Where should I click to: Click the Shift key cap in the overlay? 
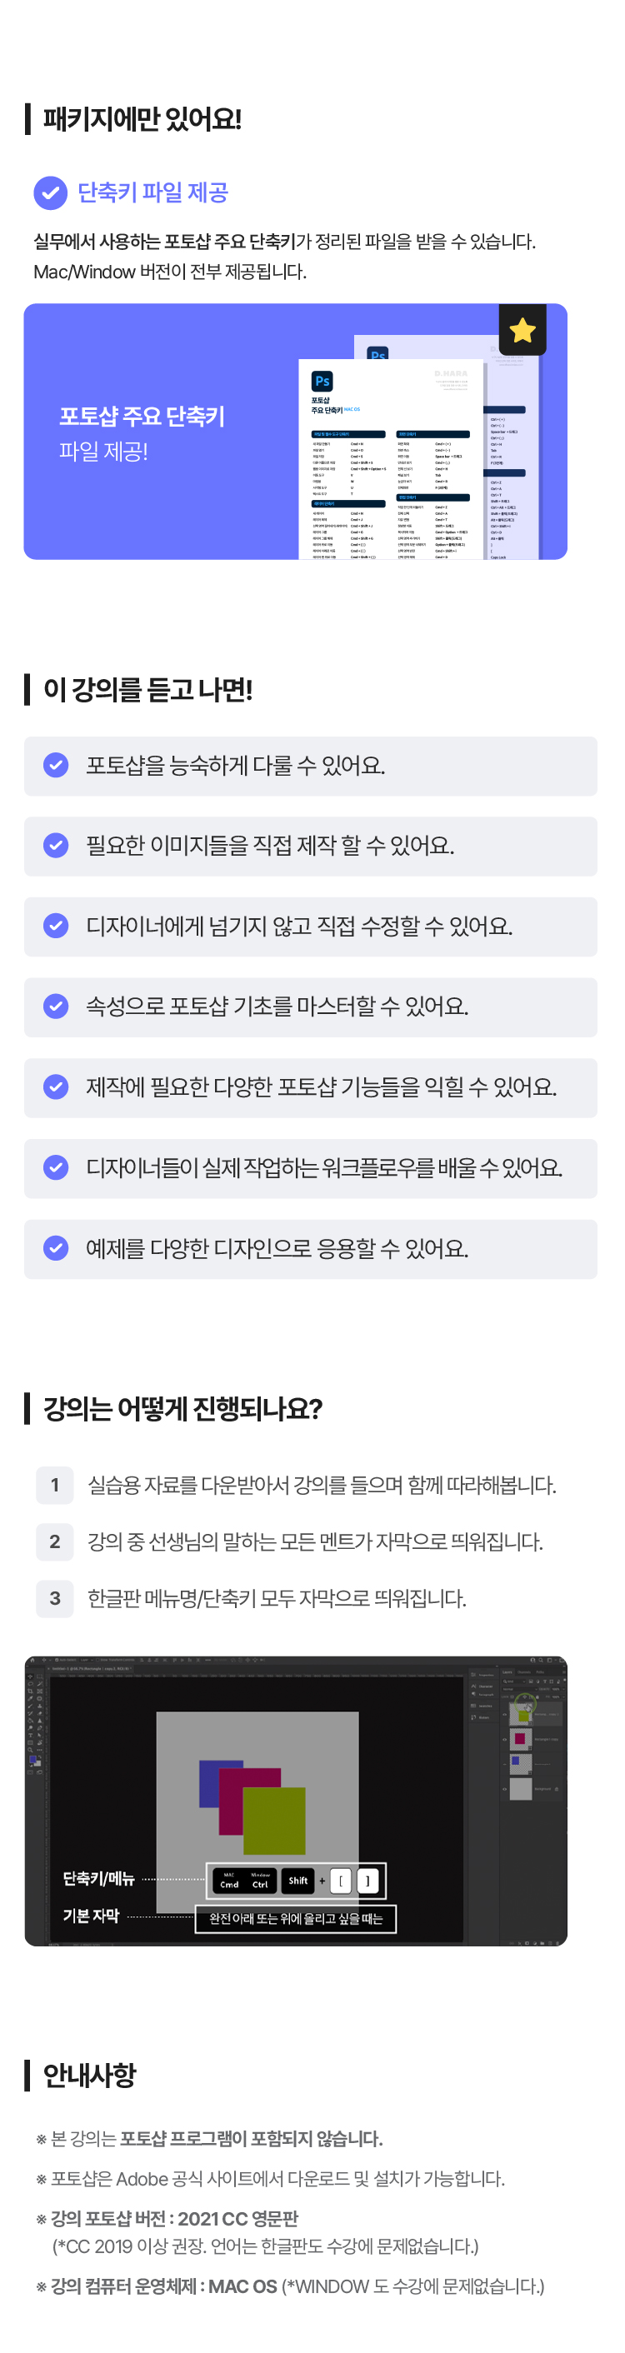click(297, 1880)
